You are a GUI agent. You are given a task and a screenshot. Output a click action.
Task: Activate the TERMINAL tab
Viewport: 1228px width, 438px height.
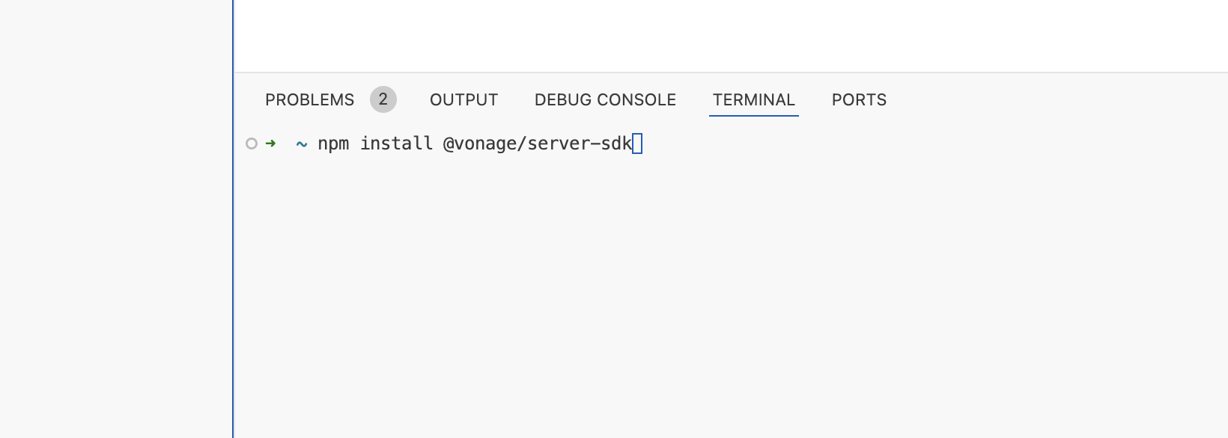(x=753, y=99)
